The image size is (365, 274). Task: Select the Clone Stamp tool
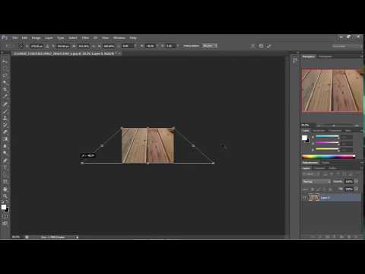[x=5, y=118]
